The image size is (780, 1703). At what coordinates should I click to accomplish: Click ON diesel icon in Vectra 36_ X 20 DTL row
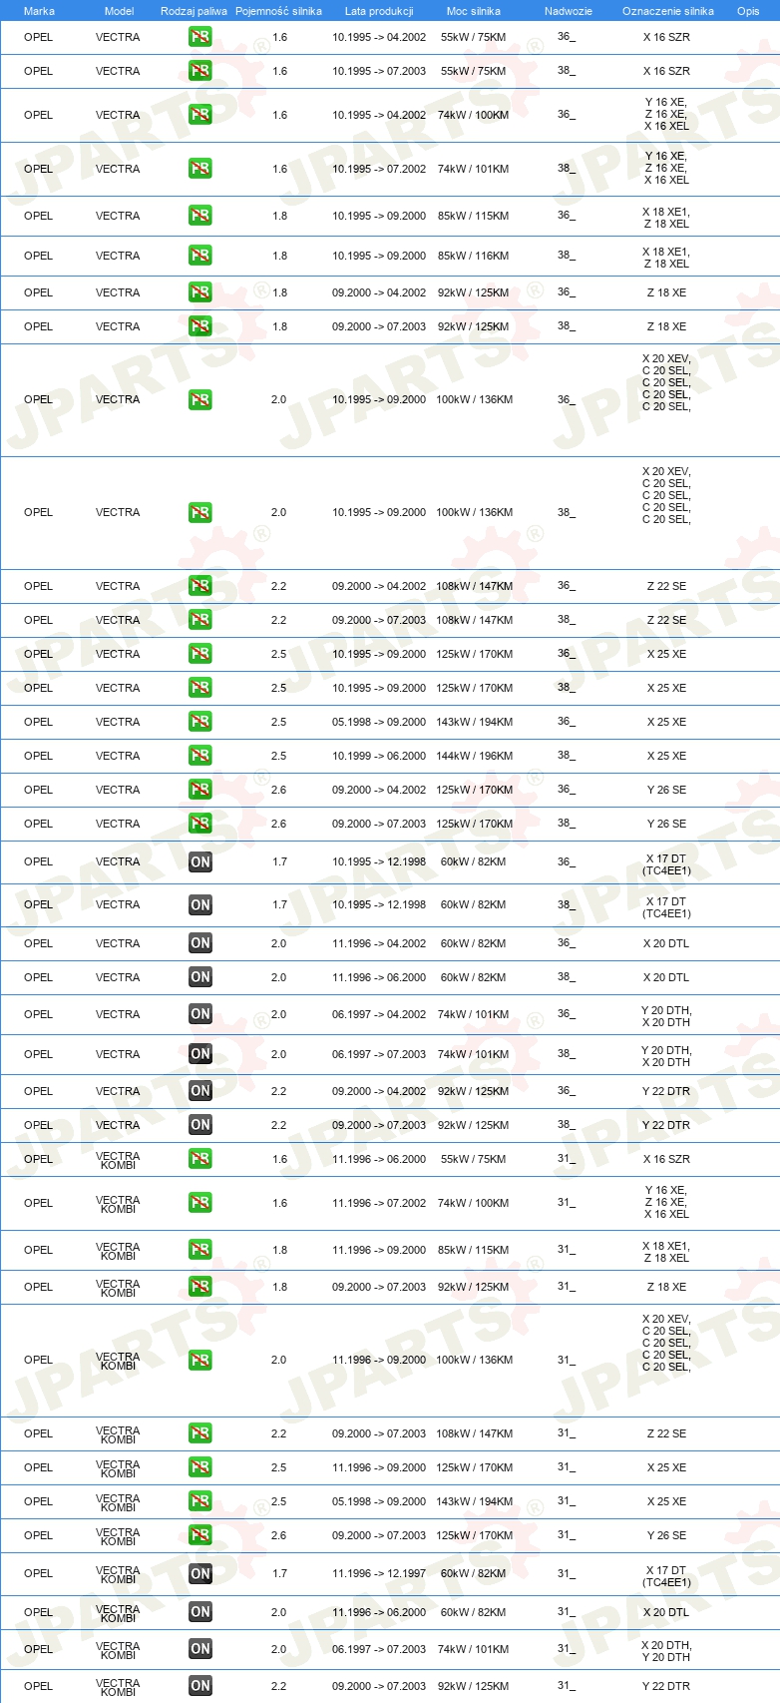pos(200,943)
